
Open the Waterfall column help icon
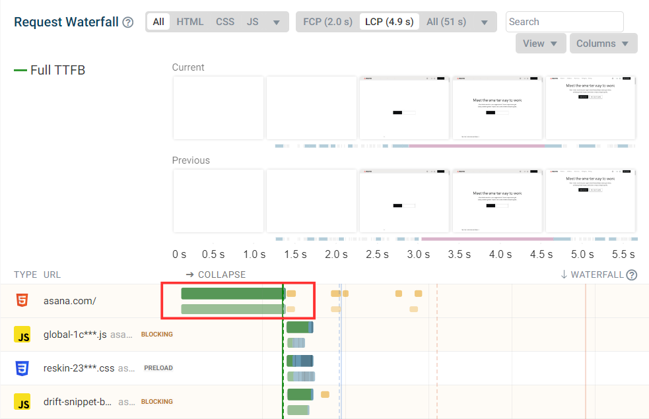point(632,275)
